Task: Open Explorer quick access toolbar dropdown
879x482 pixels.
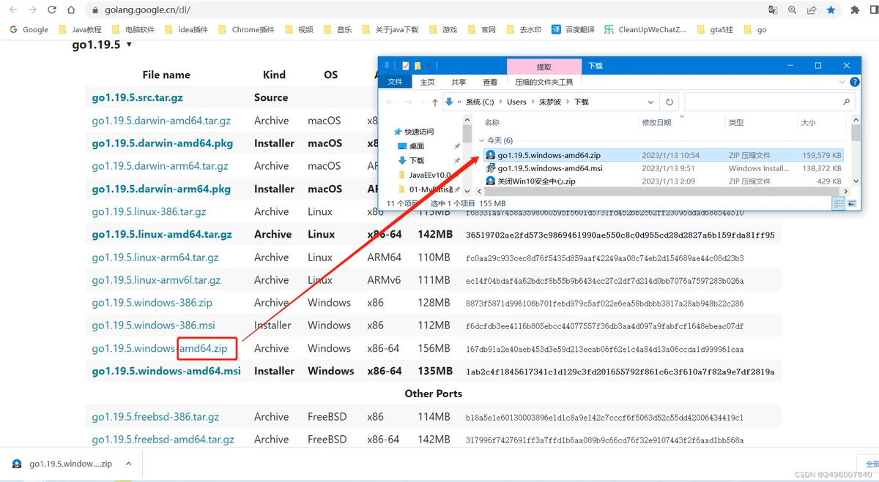Action: click(x=429, y=66)
